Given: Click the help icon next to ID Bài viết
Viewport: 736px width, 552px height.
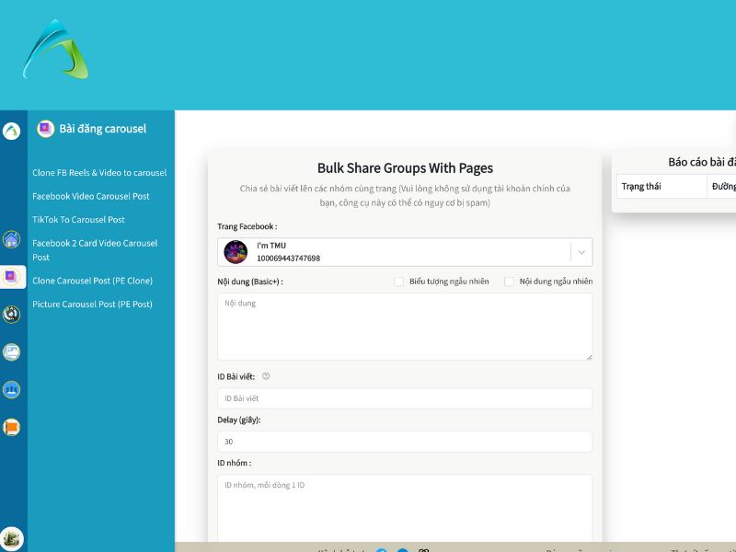Looking at the screenshot, I should (x=266, y=376).
